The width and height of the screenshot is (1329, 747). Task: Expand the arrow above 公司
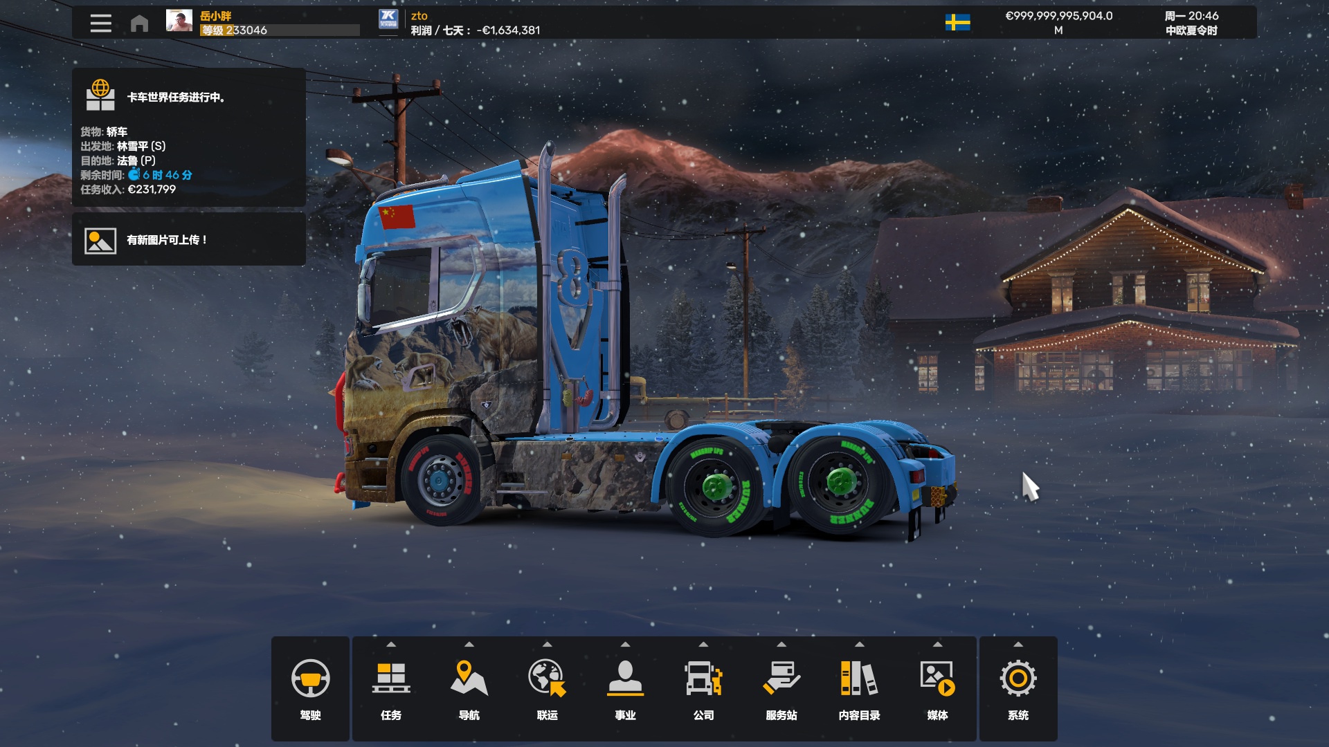point(703,645)
